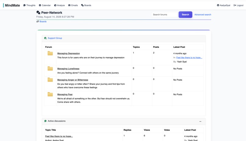Screen dimensions: 246x141
Task: Click the Active discussions green bubble icon
Action: (45, 121)
